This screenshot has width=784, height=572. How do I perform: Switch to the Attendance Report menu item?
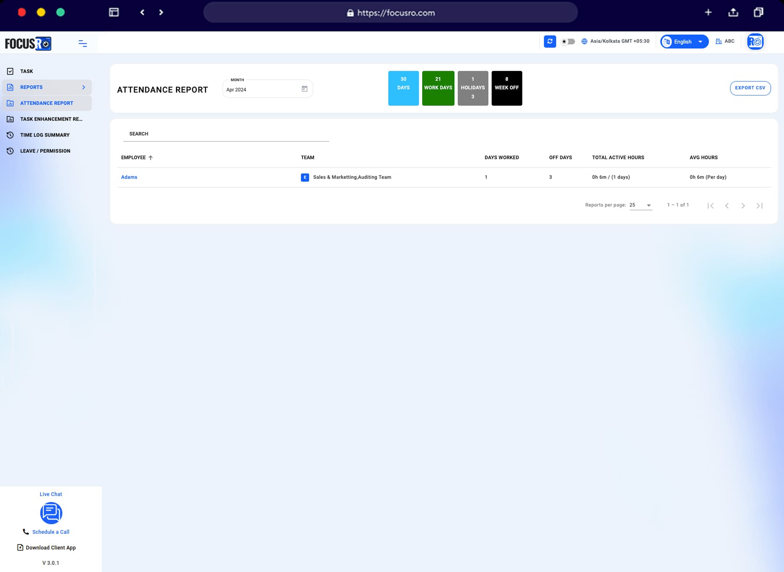tap(47, 103)
